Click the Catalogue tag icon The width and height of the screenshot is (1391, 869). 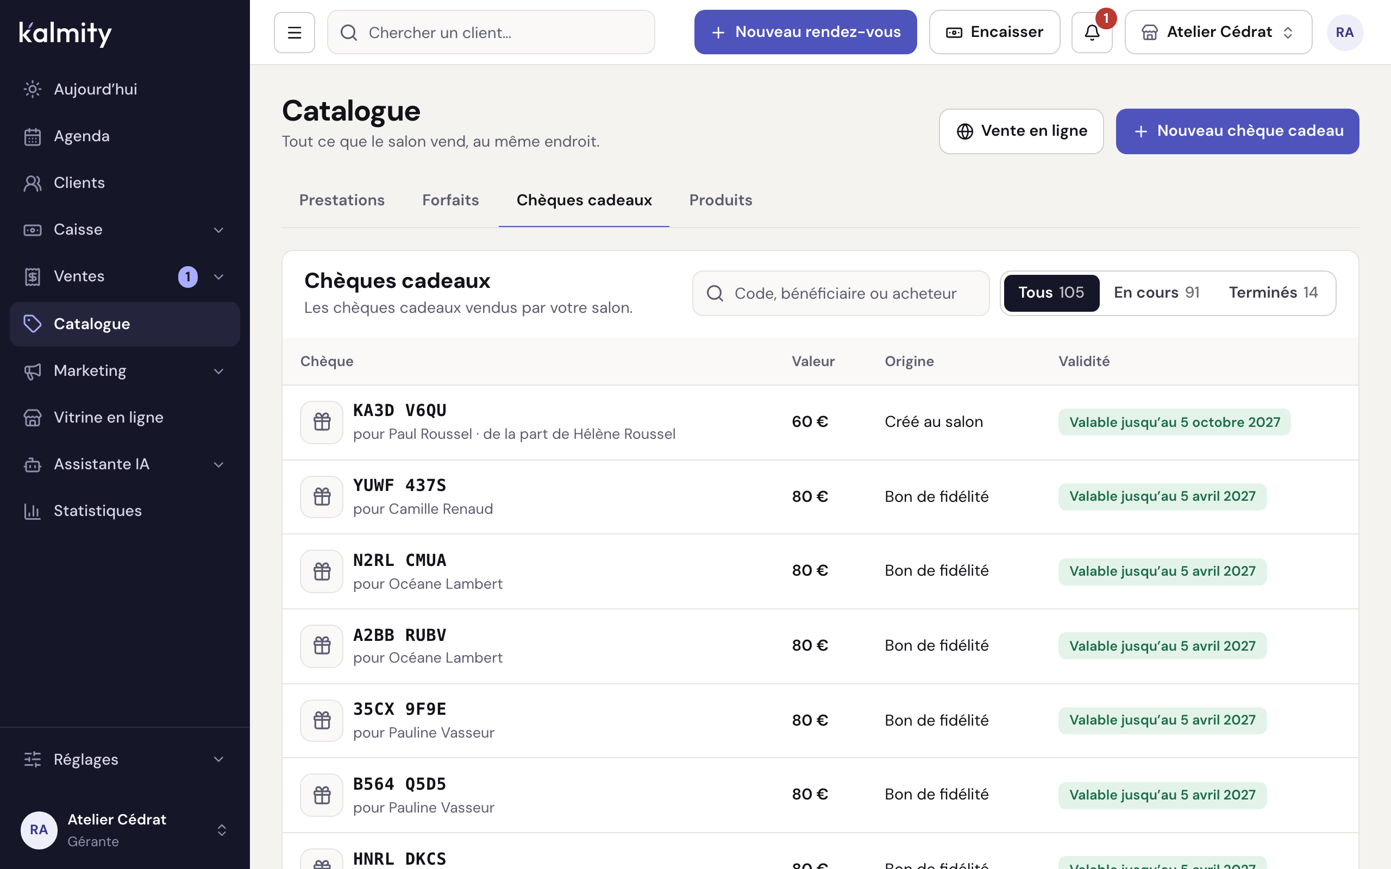point(33,324)
